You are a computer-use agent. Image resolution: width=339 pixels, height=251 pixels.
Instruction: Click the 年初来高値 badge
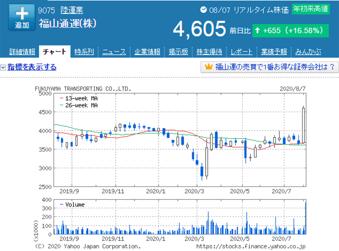coord(311,9)
